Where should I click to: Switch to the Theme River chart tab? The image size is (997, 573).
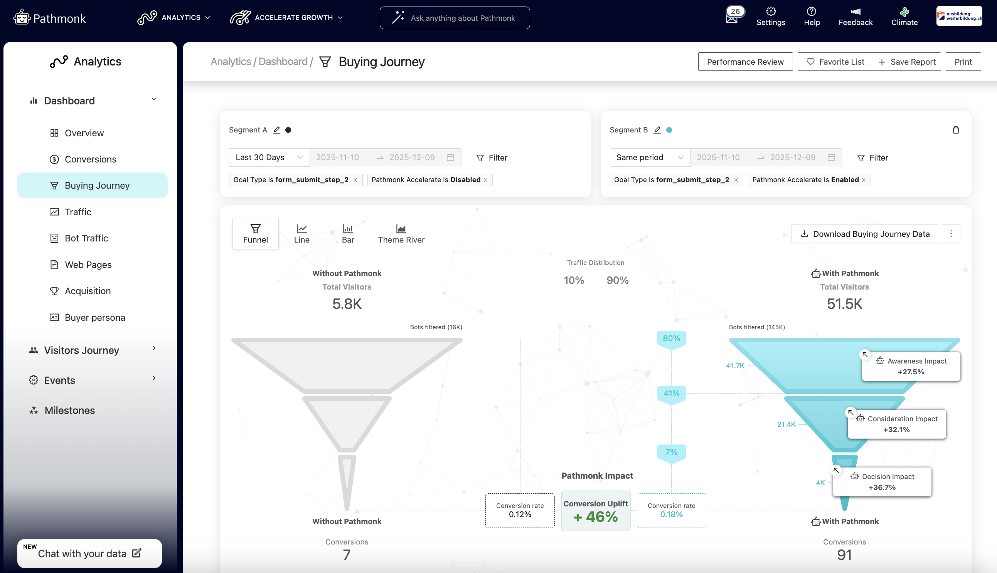[401, 234]
